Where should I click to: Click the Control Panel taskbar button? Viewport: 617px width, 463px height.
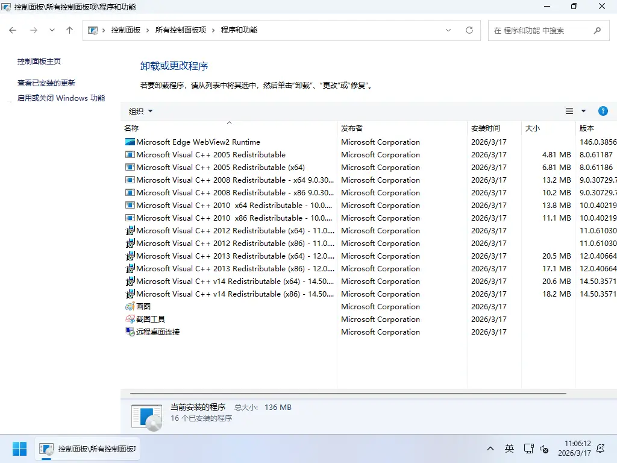tap(87, 449)
